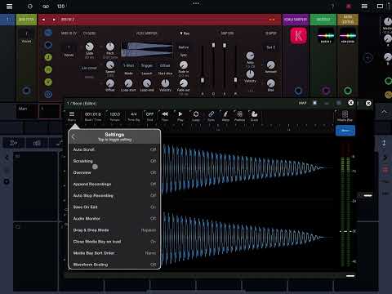Select the Koala Sampler track header
392x294 pixels.
click(x=296, y=20)
